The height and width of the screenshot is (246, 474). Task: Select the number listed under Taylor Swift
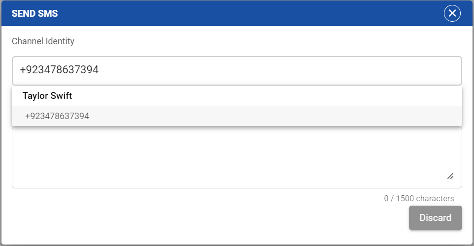[x=57, y=116]
